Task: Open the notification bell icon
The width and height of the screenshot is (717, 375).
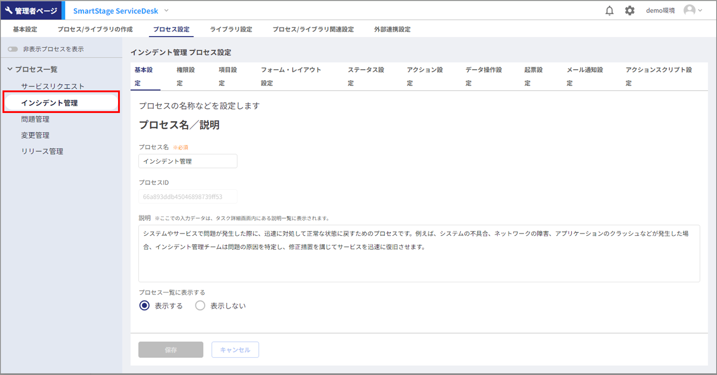Action: [609, 11]
